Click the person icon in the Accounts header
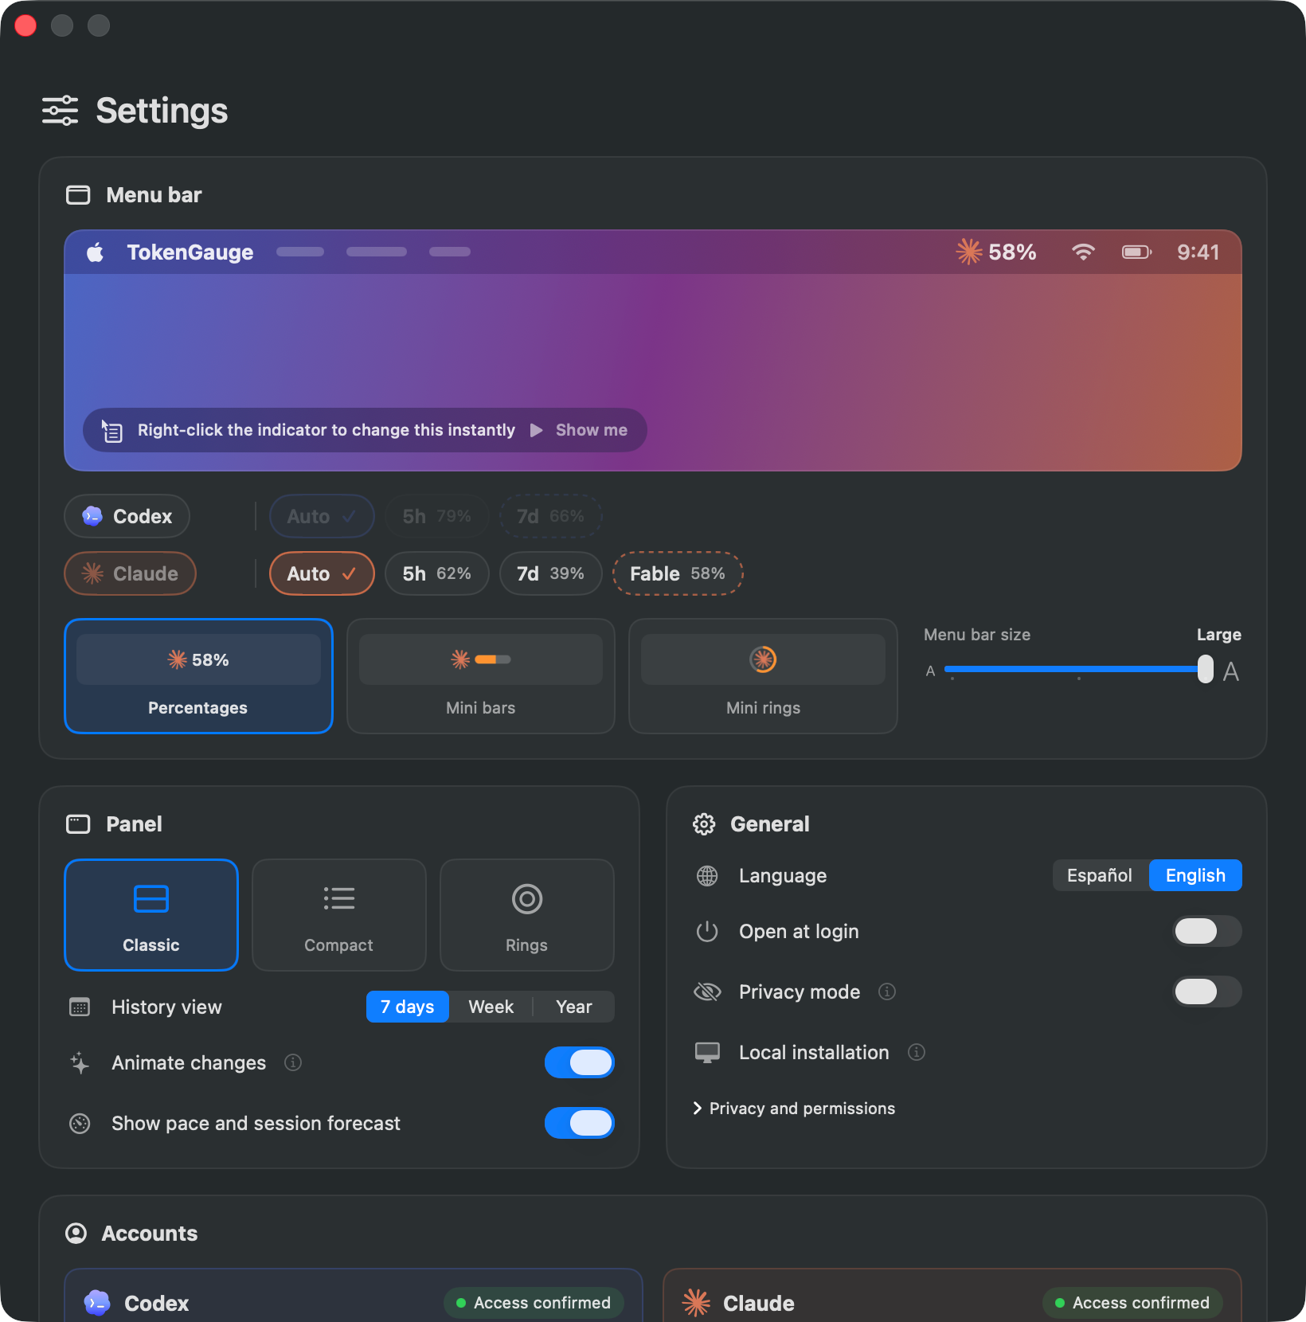 click(x=76, y=1234)
